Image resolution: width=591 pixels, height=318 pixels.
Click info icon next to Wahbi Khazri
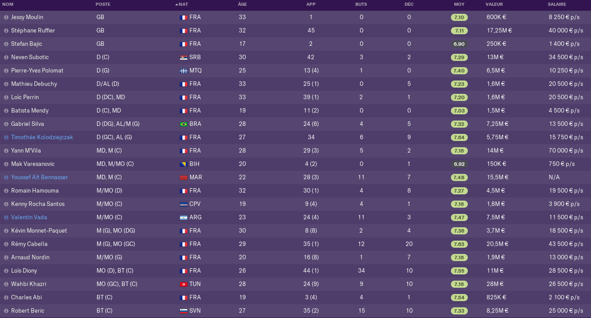[x=6, y=284]
